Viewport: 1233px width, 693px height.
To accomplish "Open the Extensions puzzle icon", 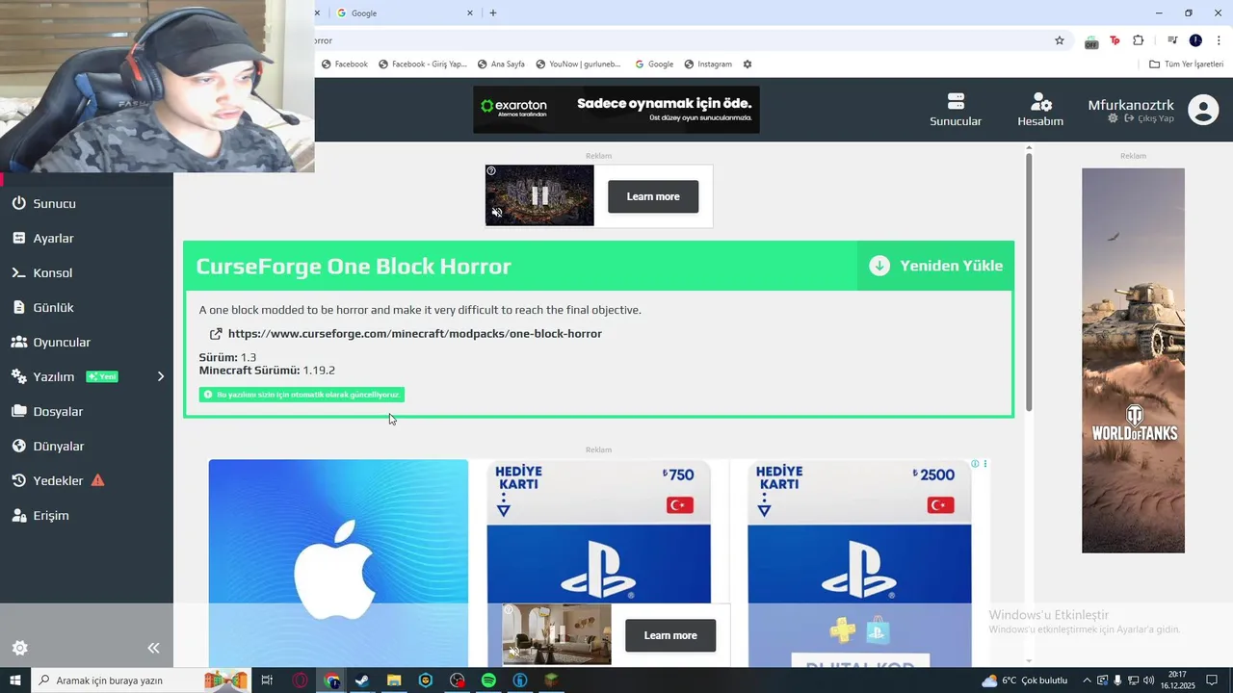I will (x=1139, y=40).
